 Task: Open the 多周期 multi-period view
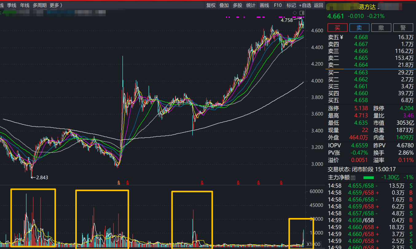pyautogui.click(x=40, y=5)
